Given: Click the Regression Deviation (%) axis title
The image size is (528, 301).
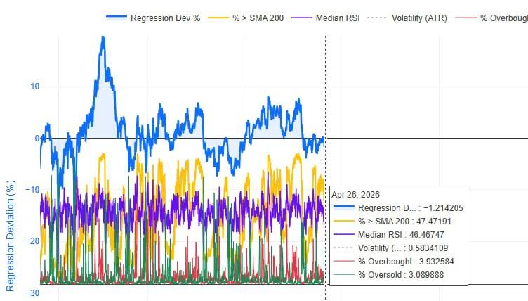Looking at the screenshot, I should pyautogui.click(x=11, y=236).
